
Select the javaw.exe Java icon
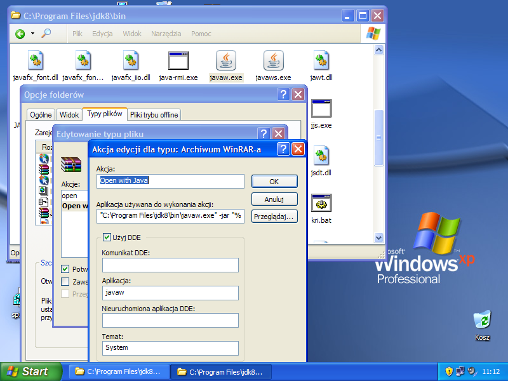point(226,60)
